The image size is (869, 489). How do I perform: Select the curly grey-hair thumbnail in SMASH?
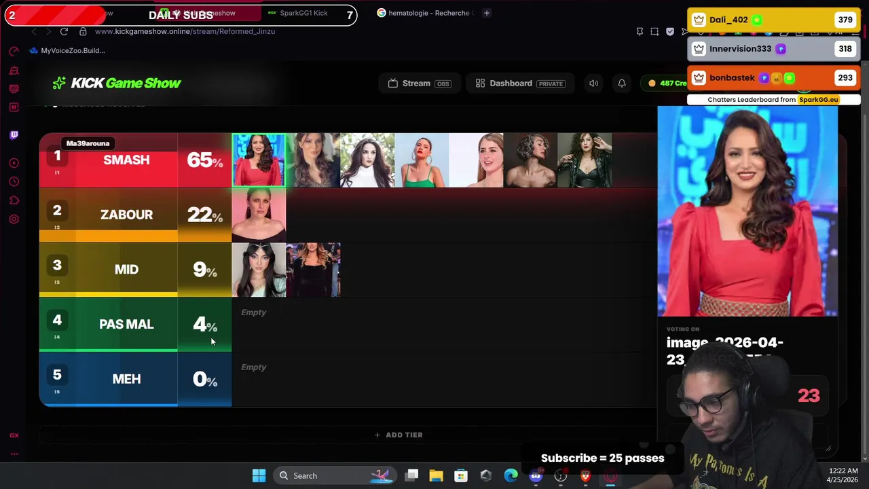click(530, 160)
